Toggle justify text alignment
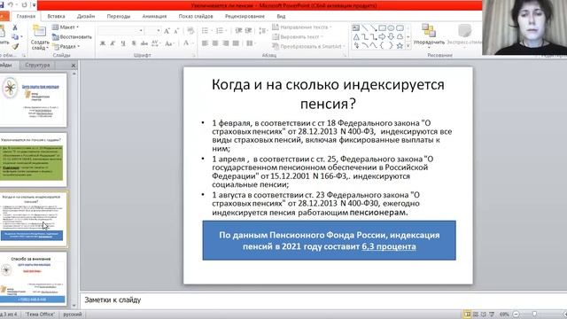Image resolution: width=567 pixels, height=319 pixels. click(236, 43)
